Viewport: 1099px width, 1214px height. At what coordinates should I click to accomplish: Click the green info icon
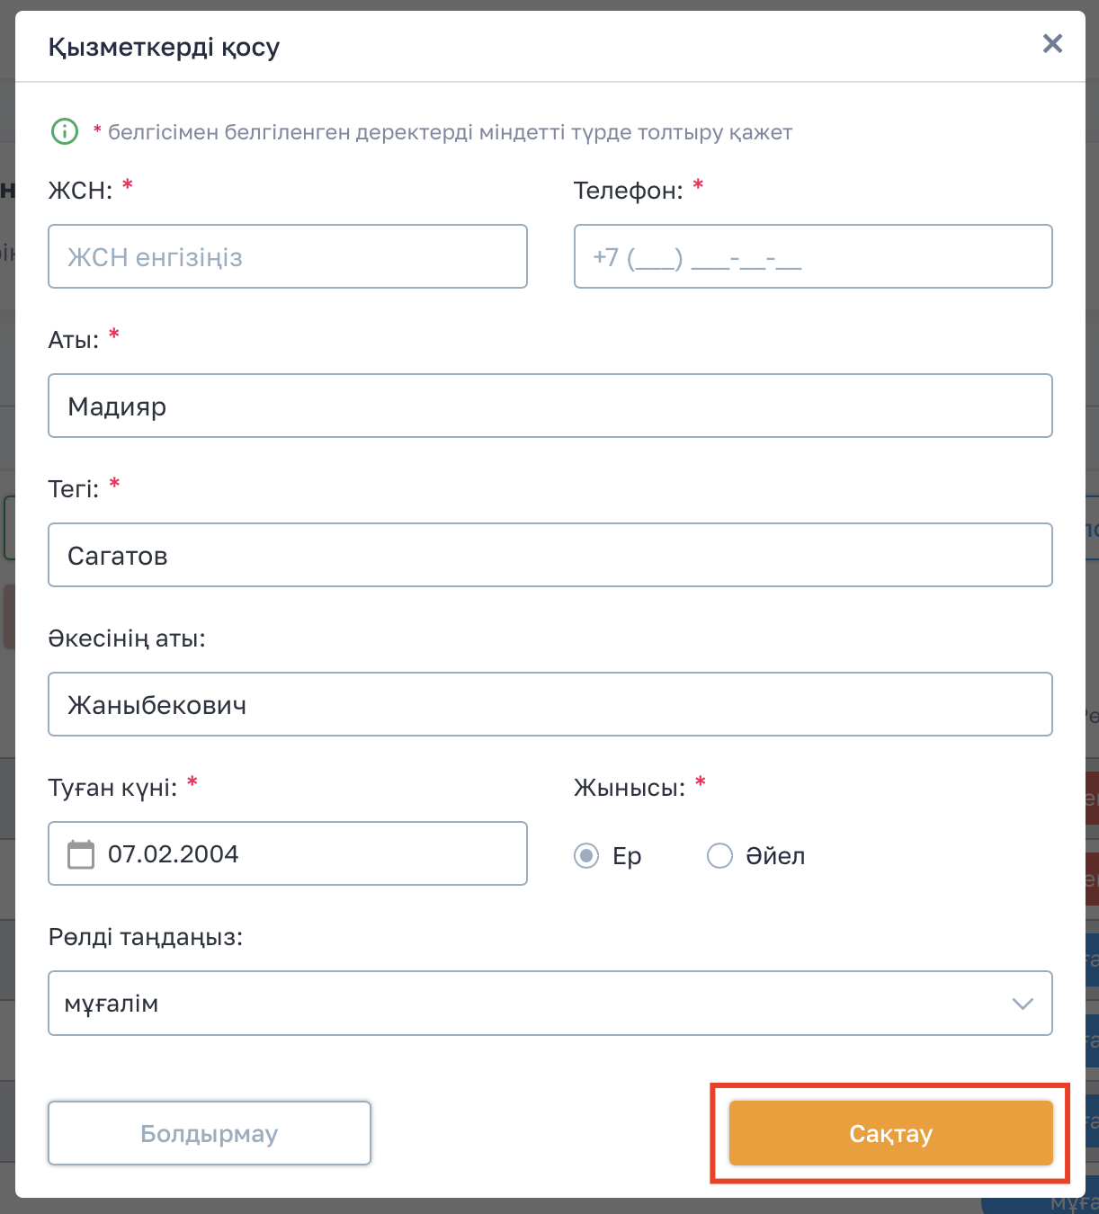(65, 132)
